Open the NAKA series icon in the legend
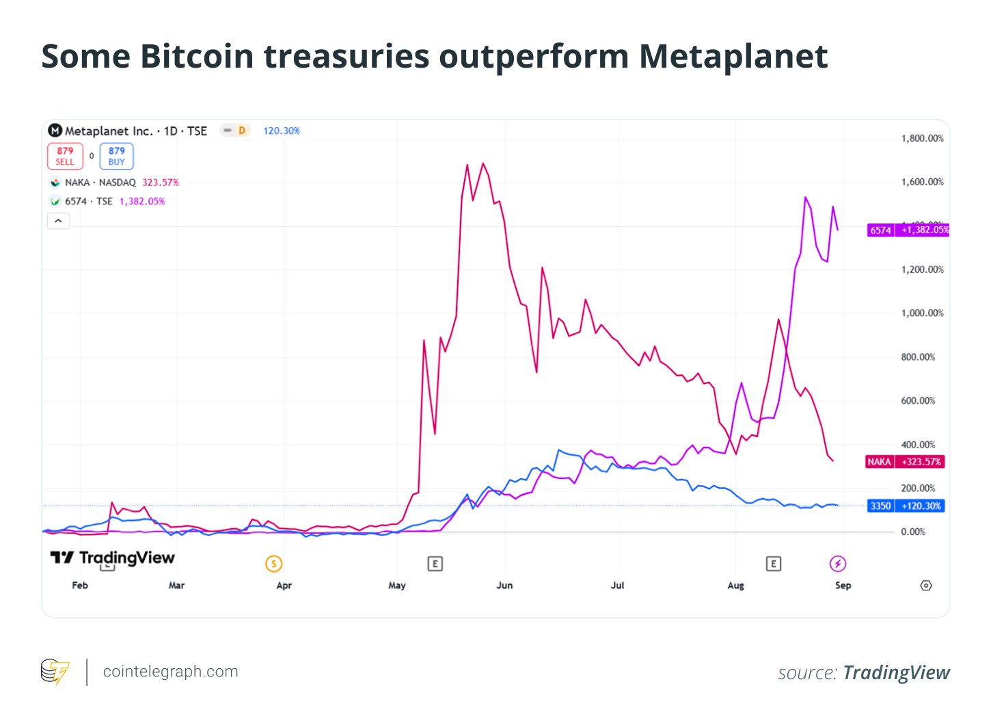 click(56, 182)
